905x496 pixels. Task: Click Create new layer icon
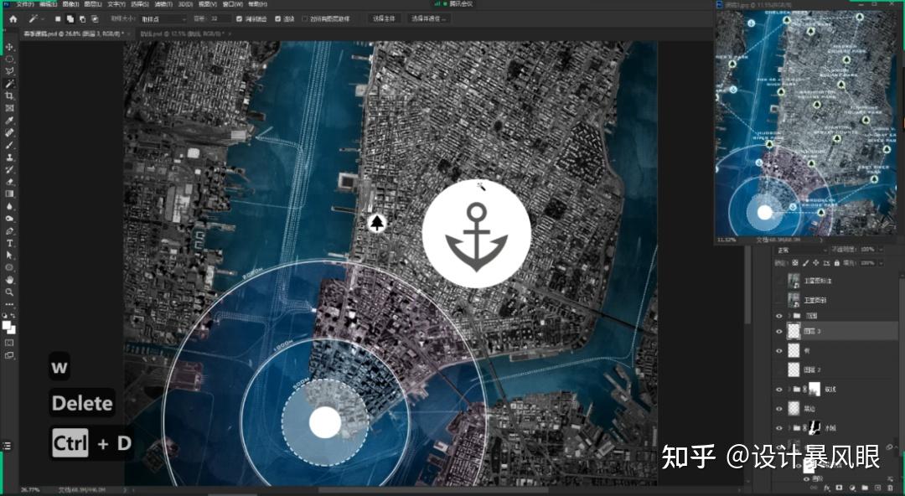click(x=877, y=488)
